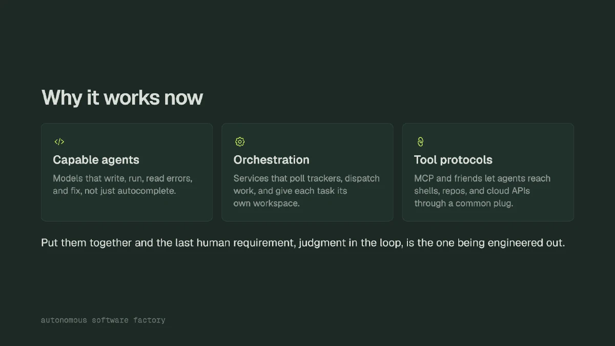Click the link icon above Tool protocols

(420, 141)
